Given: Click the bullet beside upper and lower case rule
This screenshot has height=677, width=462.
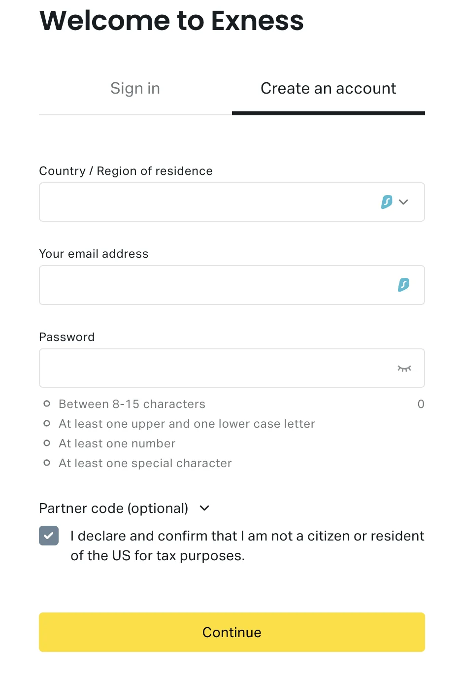Looking at the screenshot, I should 47,423.
